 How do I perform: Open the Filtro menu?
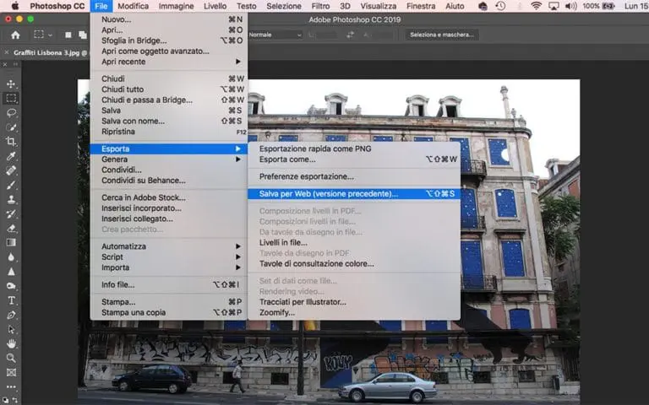pyautogui.click(x=320, y=6)
